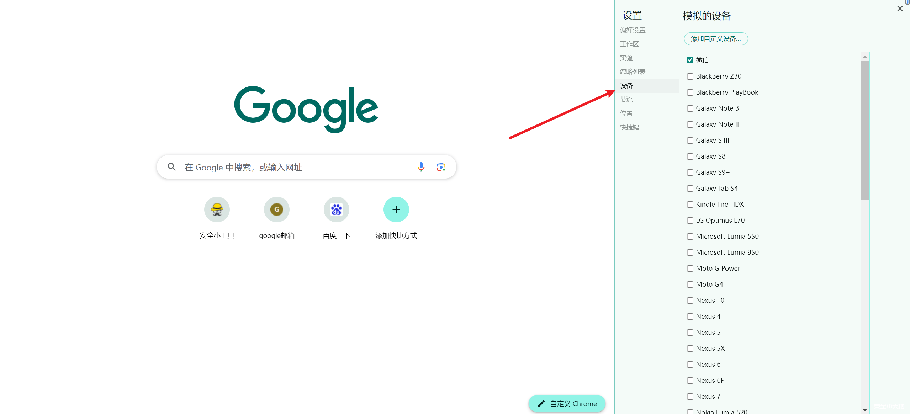Switch to the 快捷键 settings section
Screen dimensions: 910x414
[x=630, y=127]
